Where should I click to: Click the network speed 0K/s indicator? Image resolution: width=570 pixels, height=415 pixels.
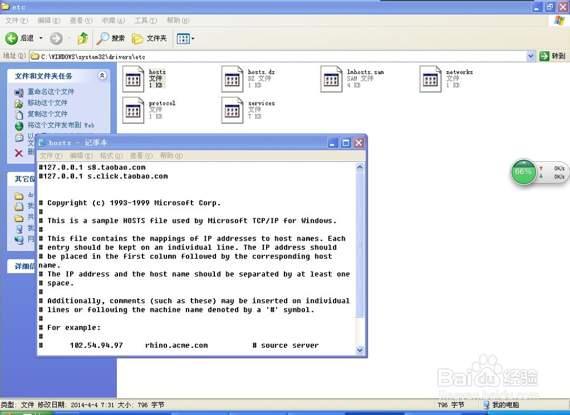(553, 173)
